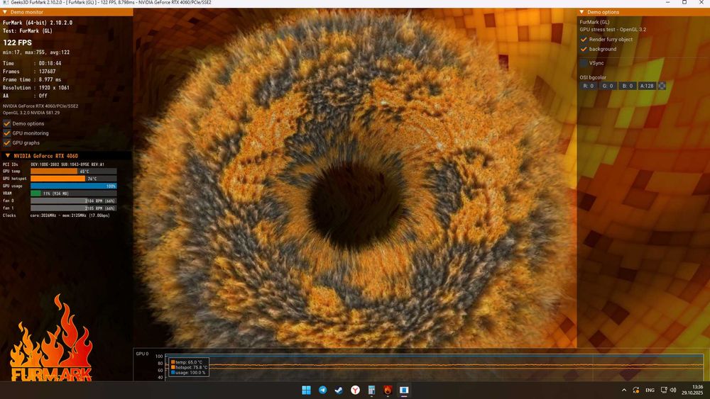The width and height of the screenshot is (710, 399).
Task: Click the active blue-square taskbar app icon
Action: pos(404,390)
